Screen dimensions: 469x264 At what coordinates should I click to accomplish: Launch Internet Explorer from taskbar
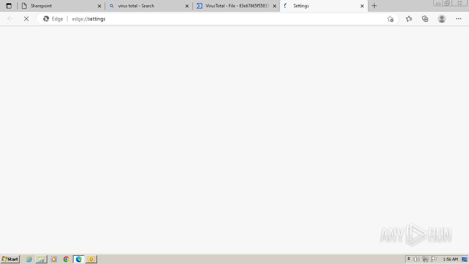tap(29, 259)
